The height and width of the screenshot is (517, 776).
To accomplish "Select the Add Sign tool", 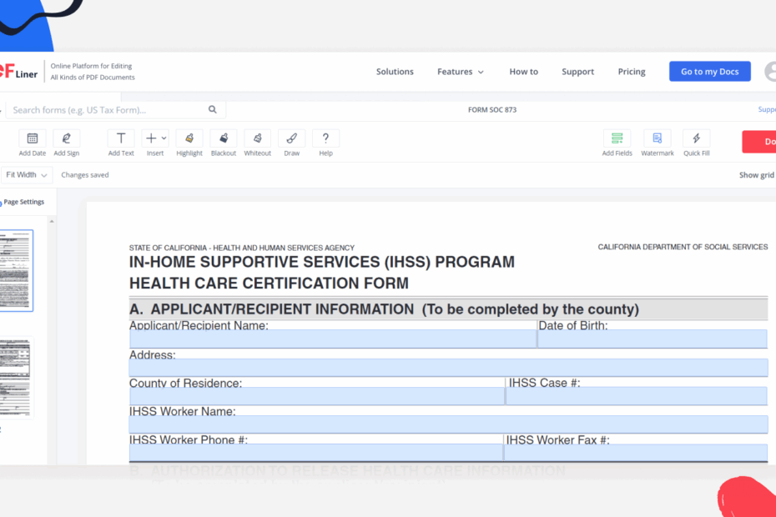I will tap(66, 143).
